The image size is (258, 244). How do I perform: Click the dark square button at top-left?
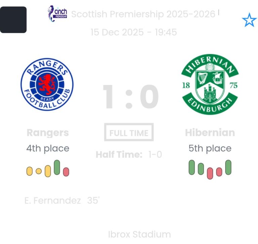[x=13, y=20]
